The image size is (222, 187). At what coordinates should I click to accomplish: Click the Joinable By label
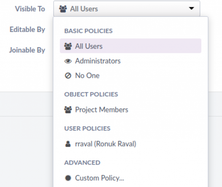point(27,50)
